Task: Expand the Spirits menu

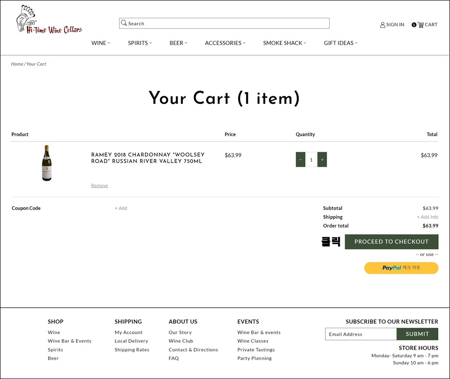Action: pyautogui.click(x=140, y=43)
